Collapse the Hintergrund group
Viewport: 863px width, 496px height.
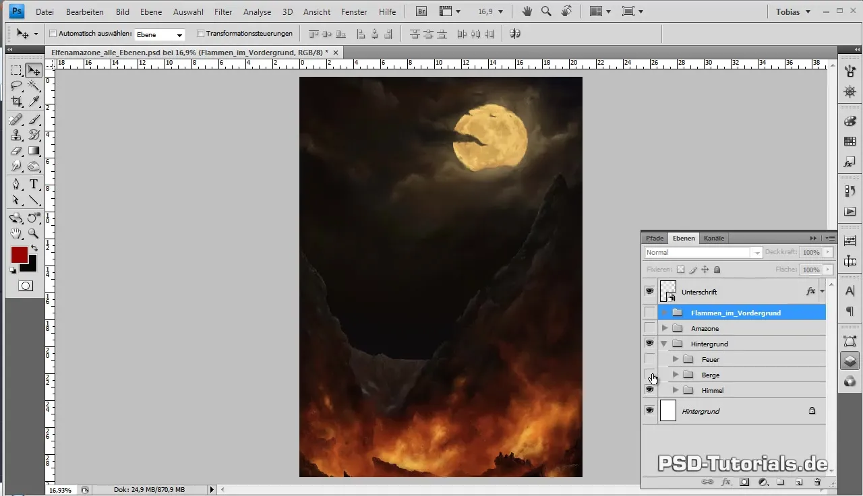(665, 344)
